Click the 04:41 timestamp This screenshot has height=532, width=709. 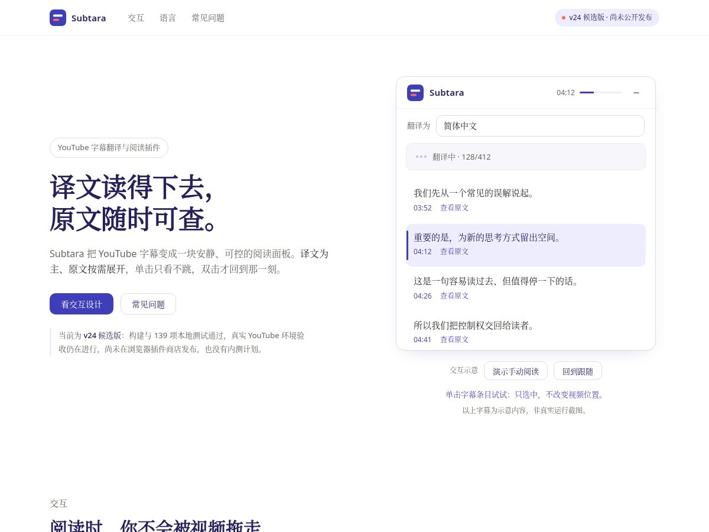[422, 339]
